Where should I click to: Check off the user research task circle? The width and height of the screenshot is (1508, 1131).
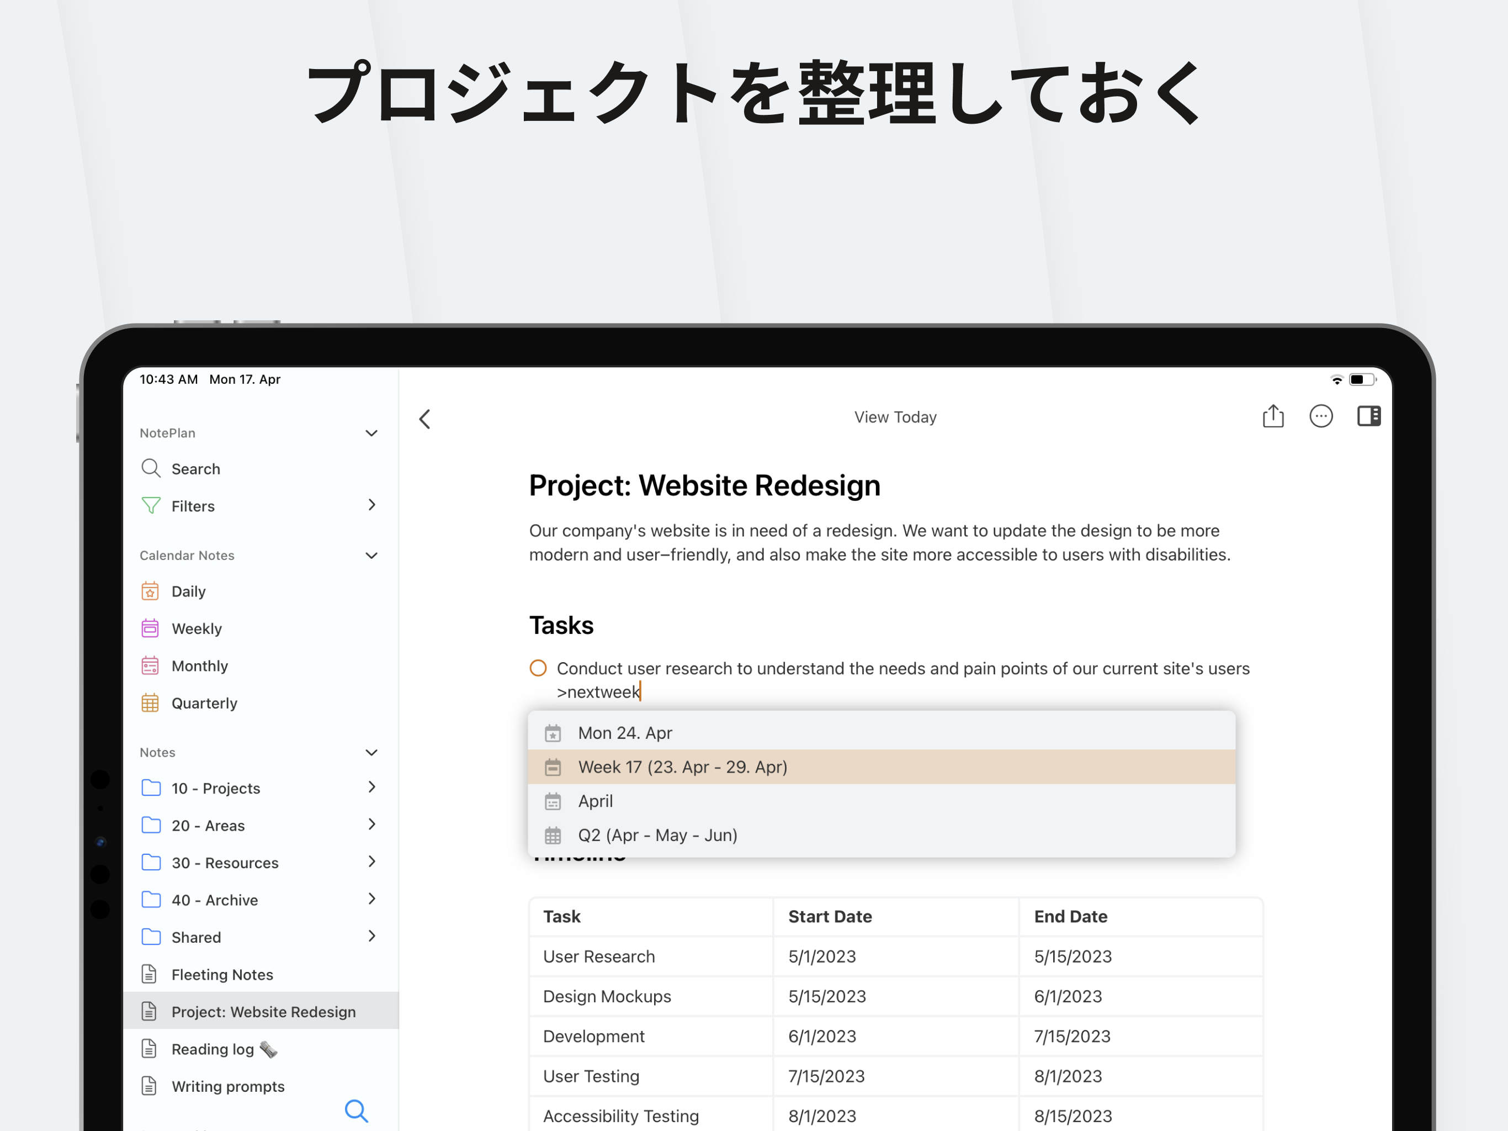click(x=538, y=669)
